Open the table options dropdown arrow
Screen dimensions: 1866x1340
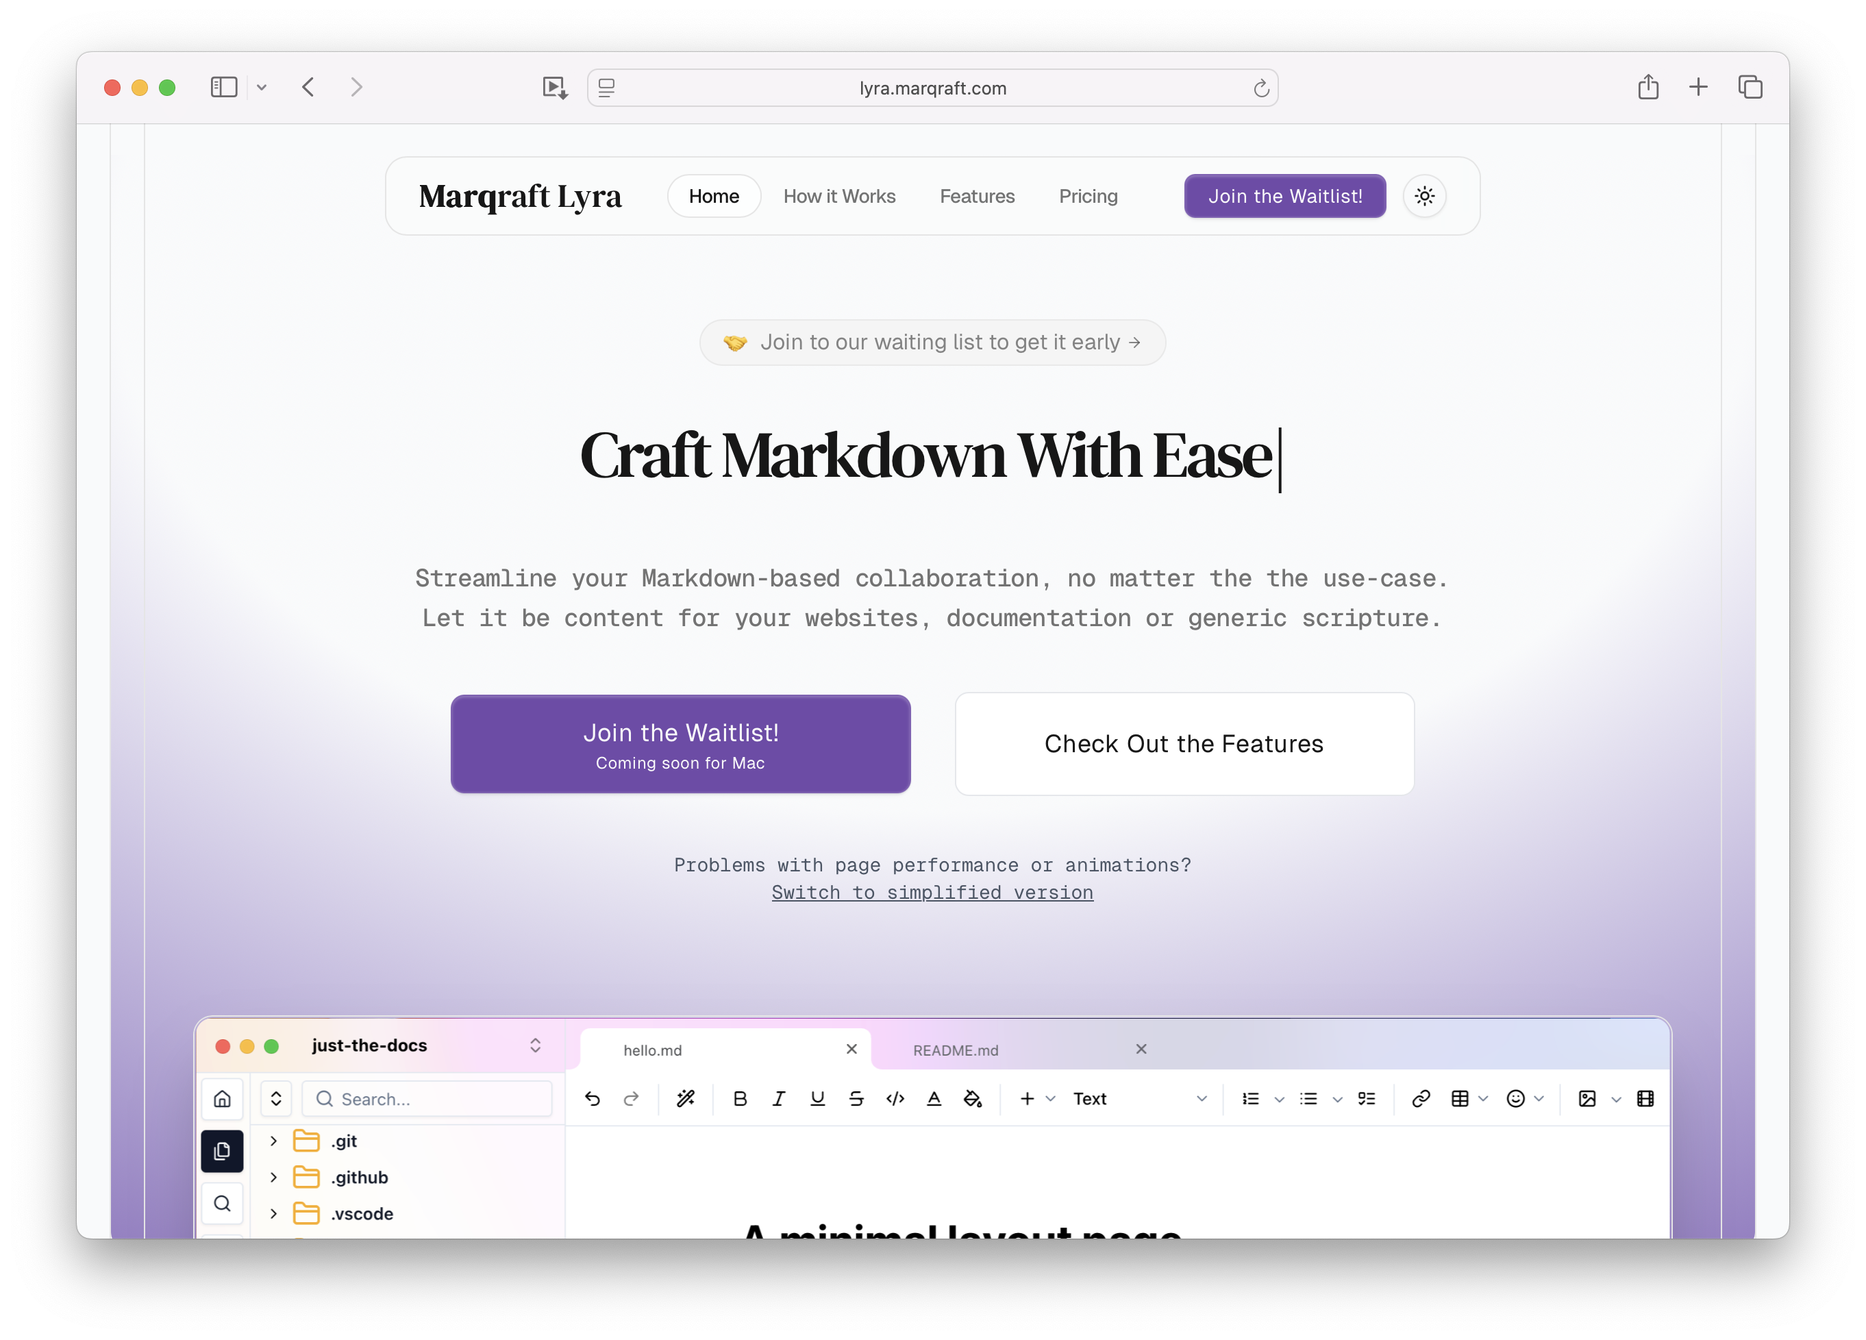coord(1482,1099)
